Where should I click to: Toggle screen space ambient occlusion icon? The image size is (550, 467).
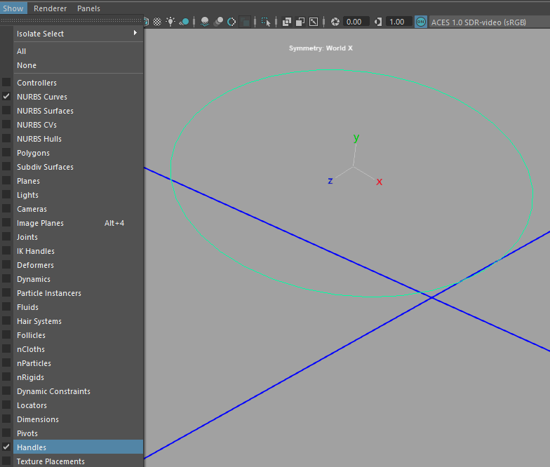205,22
